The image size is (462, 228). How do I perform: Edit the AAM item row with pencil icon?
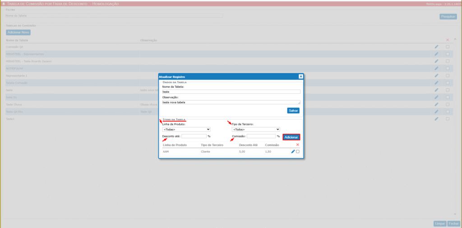(293, 152)
